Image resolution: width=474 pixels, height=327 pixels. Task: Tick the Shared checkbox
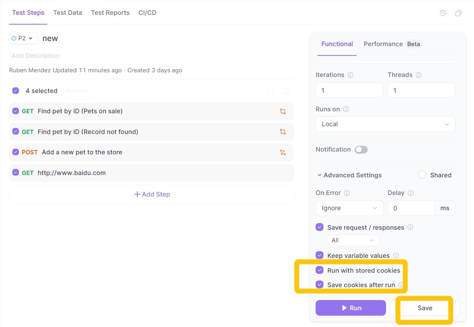[x=422, y=175]
